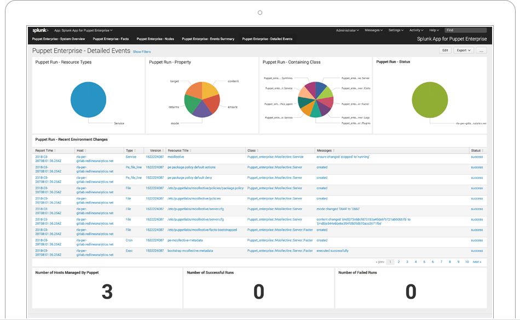Screen dimensions: 520x320
Task: Open the more options ellipsis button
Action: click(481, 50)
